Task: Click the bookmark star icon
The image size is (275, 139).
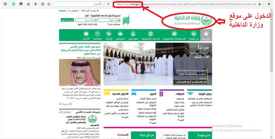Action: pos(49,4)
